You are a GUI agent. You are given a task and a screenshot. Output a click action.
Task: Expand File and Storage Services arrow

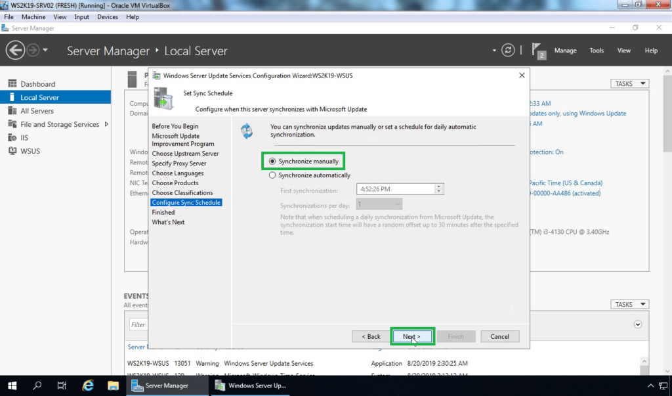tap(106, 124)
